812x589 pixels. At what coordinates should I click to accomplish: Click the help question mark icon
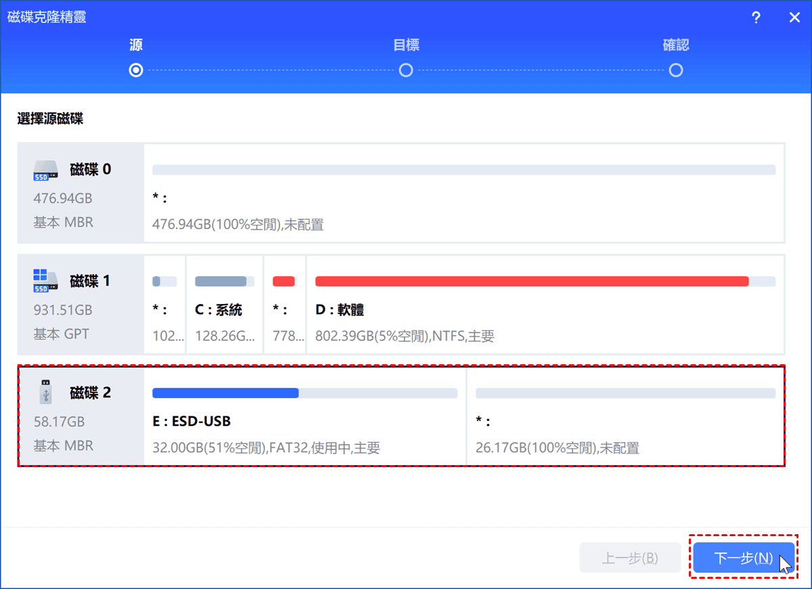click(757, 18)
